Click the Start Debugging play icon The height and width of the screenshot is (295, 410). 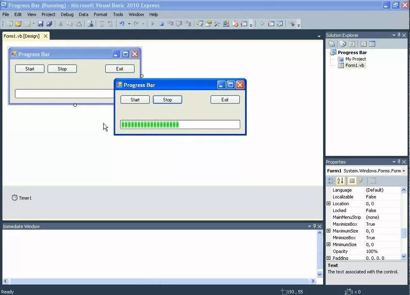[x=153, y=24]
